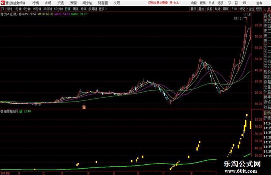The image size is (271, 175).
Task: Open the 画线 drawing tool
Action: [x=226, y=9]
